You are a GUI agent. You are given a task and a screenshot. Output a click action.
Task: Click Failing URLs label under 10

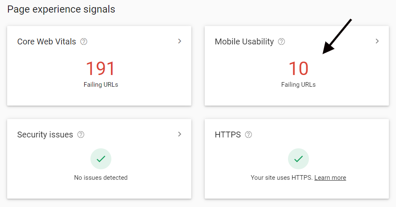coord(298,85)
